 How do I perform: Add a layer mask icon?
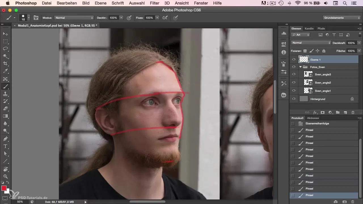pyautogui.click(x=322, y=112)
